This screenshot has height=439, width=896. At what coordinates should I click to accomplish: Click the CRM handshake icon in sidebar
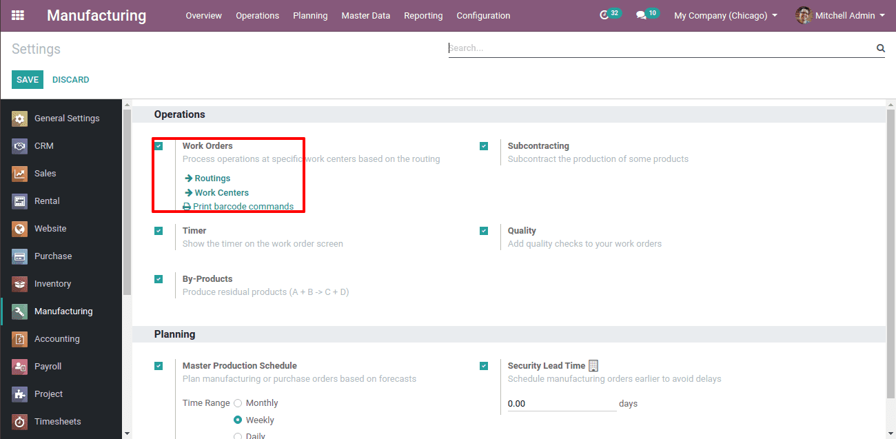[x=20, y=146]
